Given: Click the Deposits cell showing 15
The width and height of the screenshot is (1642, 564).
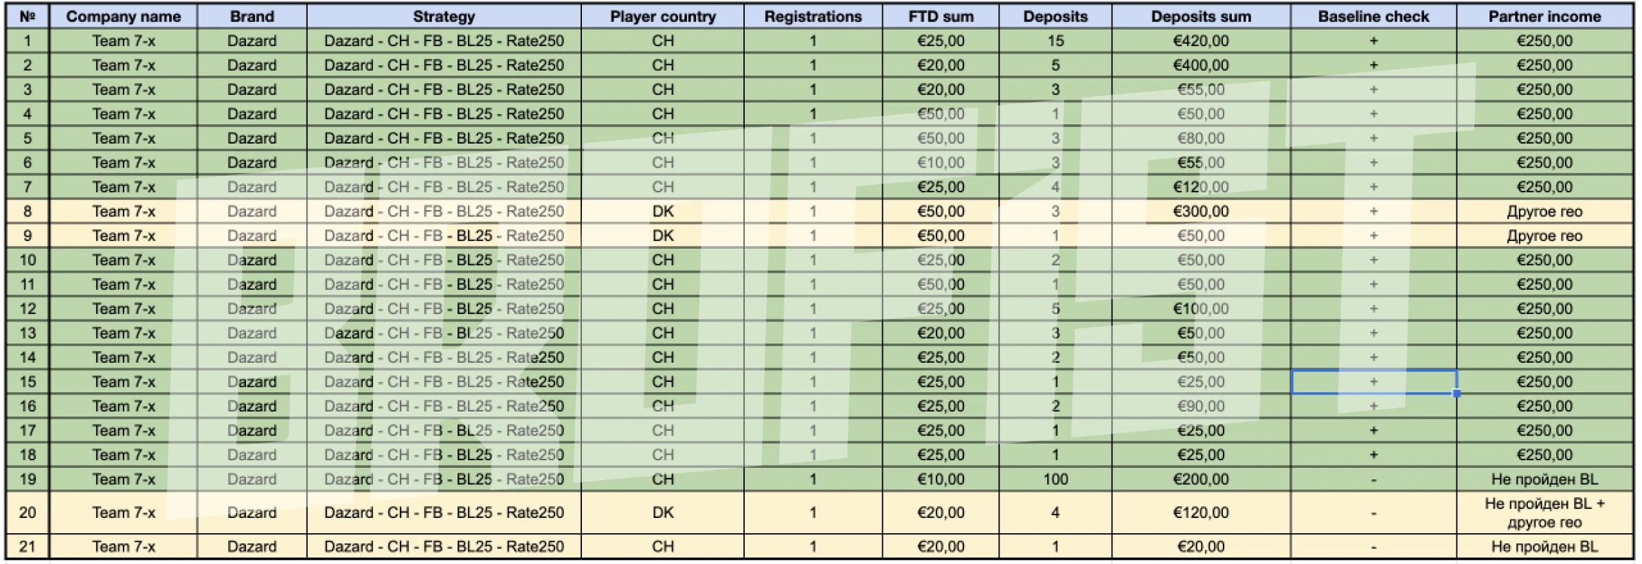Looking at the screenshot, I should point(1055,41).
